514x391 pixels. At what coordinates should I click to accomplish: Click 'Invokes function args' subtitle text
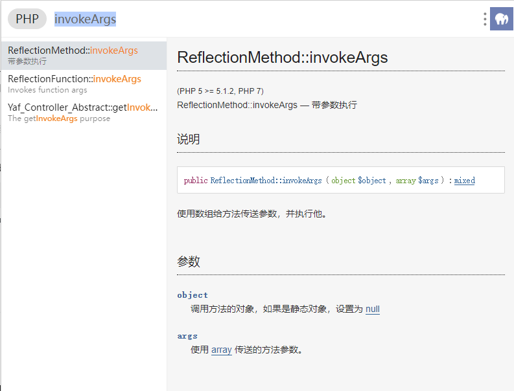pyautogui.click(x=47, y=90)
